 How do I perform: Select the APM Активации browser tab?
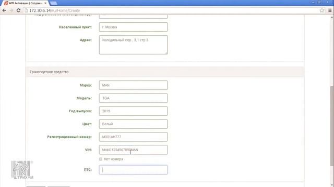coord(25,3)
